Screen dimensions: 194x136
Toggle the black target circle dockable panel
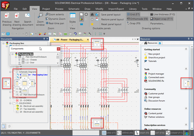86,15
